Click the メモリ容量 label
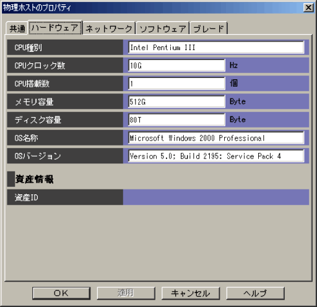 [34, 102]
